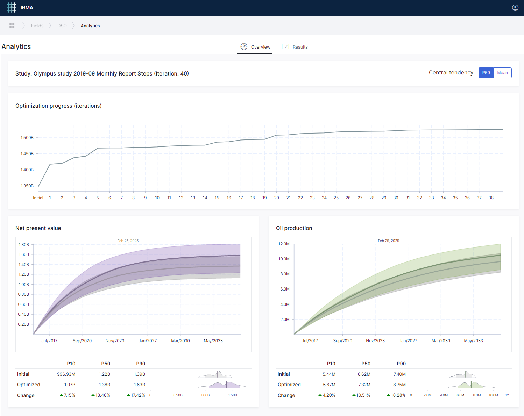
Task: Click the green arrow beside oil P90 change
Action: [x=389, y=395]
